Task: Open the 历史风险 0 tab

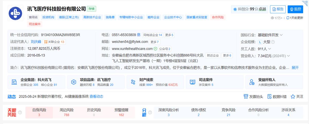Action: click(94, 112)
